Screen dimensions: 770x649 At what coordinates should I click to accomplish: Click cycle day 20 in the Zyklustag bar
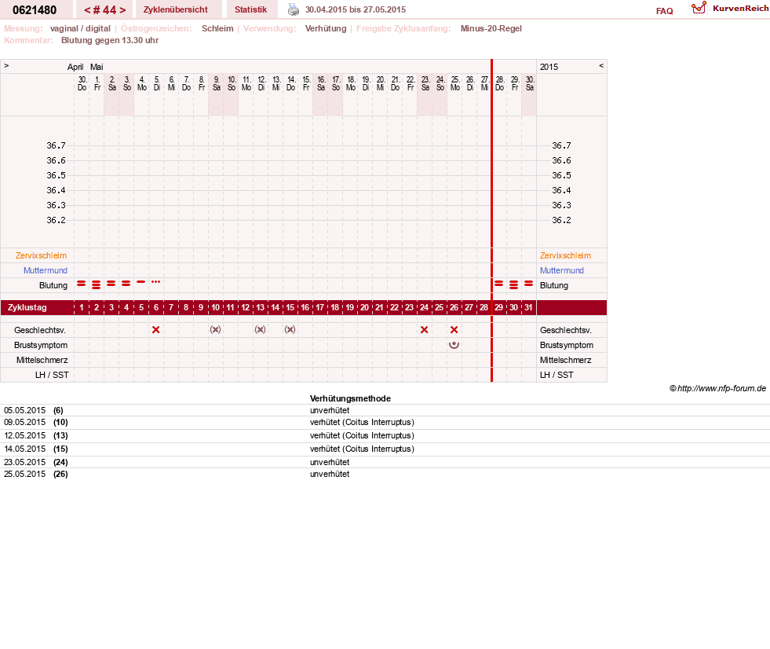(364, 308)
